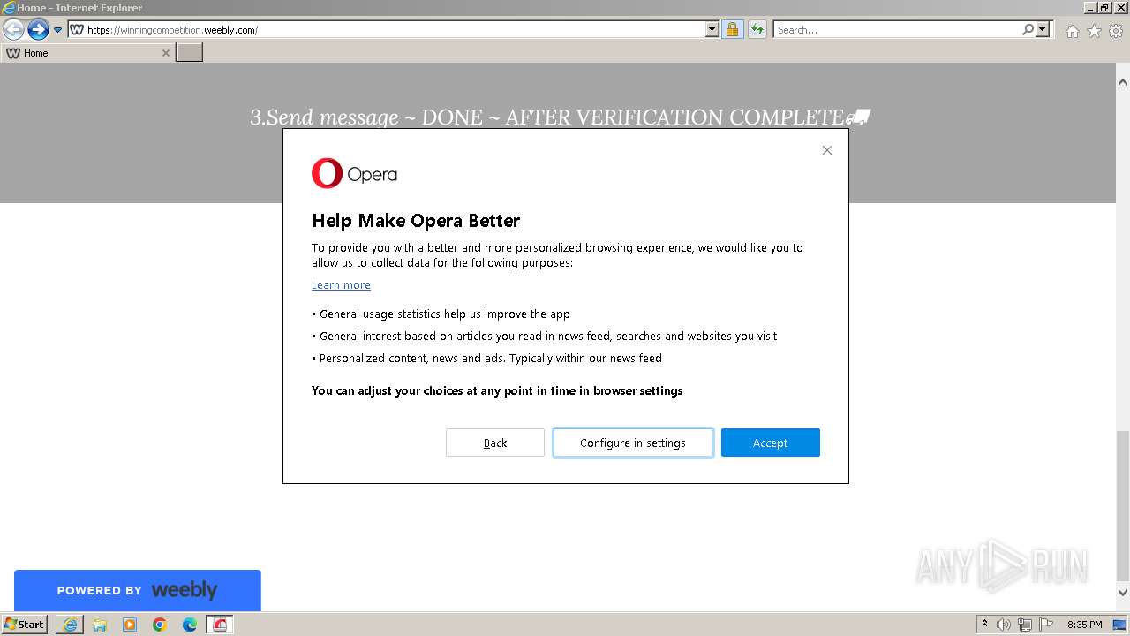The width and height of the screenshot is (1130, 636).
Task: Go forward with the browser Forward arrow
Action: pos(38,30)
